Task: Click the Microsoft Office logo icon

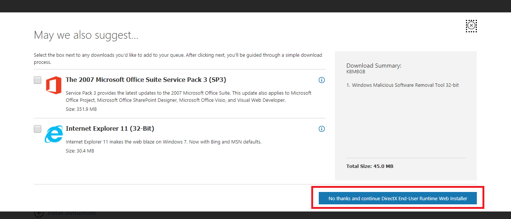Action: pos(53,85)
